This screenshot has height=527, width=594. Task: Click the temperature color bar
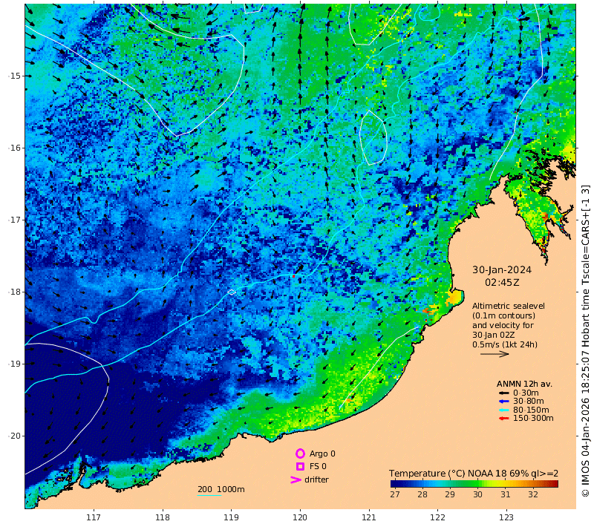pos(474,483)
